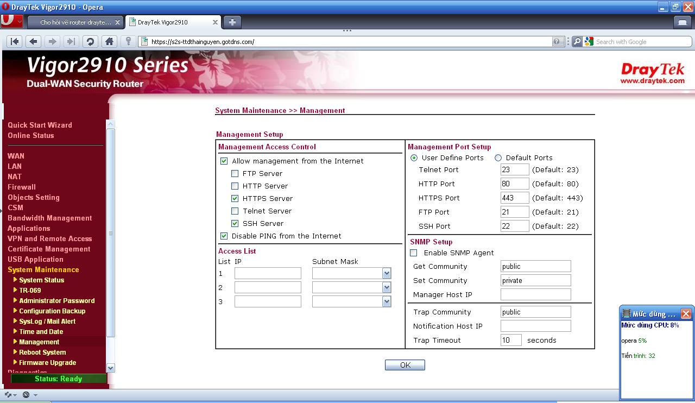Click the Rewind navigation icon

pyautogui.click(x=15, y=41)
